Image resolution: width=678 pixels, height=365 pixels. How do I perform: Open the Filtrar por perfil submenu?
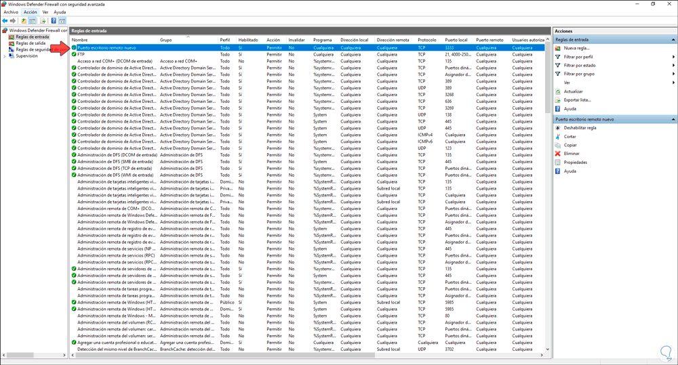578,57
